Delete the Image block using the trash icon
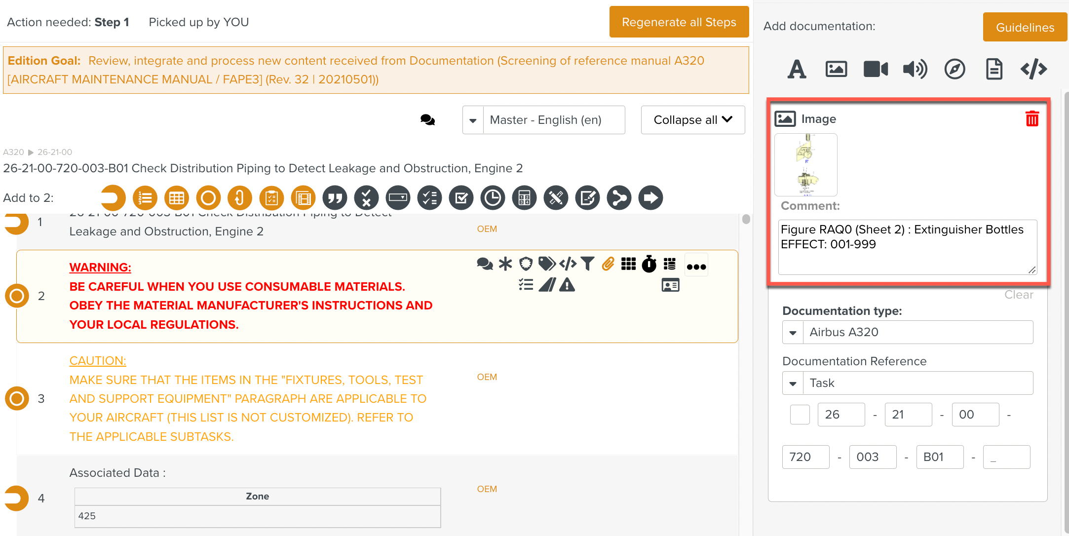The width and height of the screenshot is (1069, 536). pyautogui.click(x=1032, y=118)
